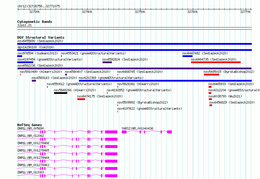260x179 pixels.
Task: Click the red nsv5495015 variant bar
Action: coord(212,75)
